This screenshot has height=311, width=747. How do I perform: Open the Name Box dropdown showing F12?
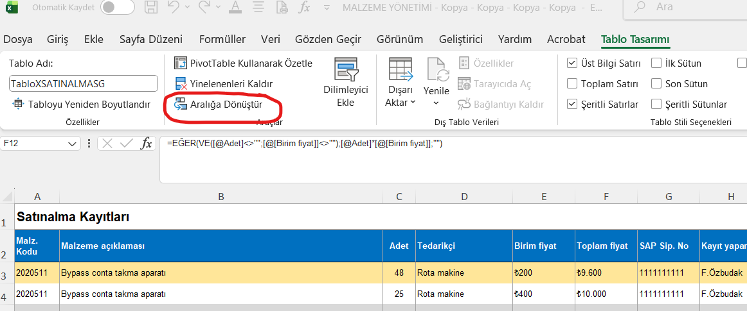tap(73, 144)
